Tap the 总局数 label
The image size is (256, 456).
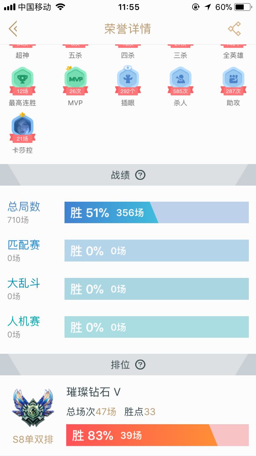pos(24,206)
